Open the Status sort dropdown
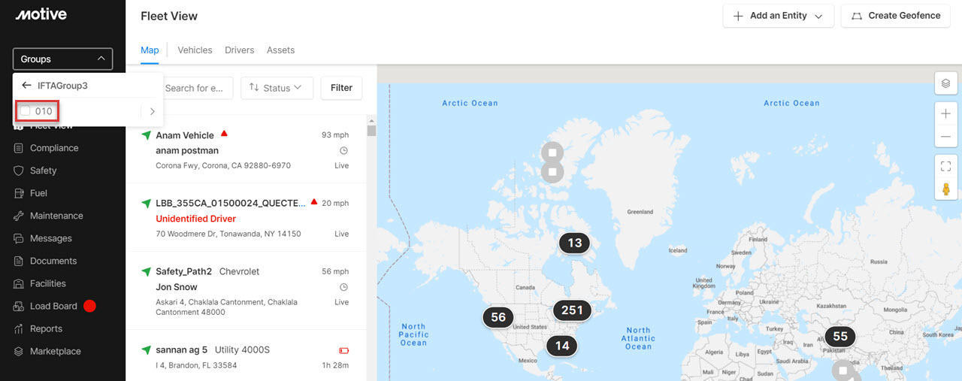This screenshot has height=381, width=962. (x=277, y=88)
